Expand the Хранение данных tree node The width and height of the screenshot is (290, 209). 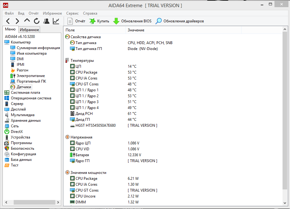coord(25,120)
